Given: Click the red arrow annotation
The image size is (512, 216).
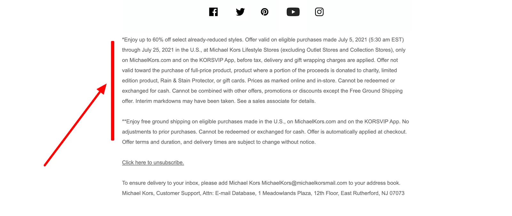Looking at the screenshot, I should (x=76, y=125).
